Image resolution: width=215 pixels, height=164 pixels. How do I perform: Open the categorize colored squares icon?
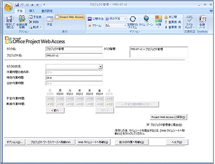[x=158, y=19]
